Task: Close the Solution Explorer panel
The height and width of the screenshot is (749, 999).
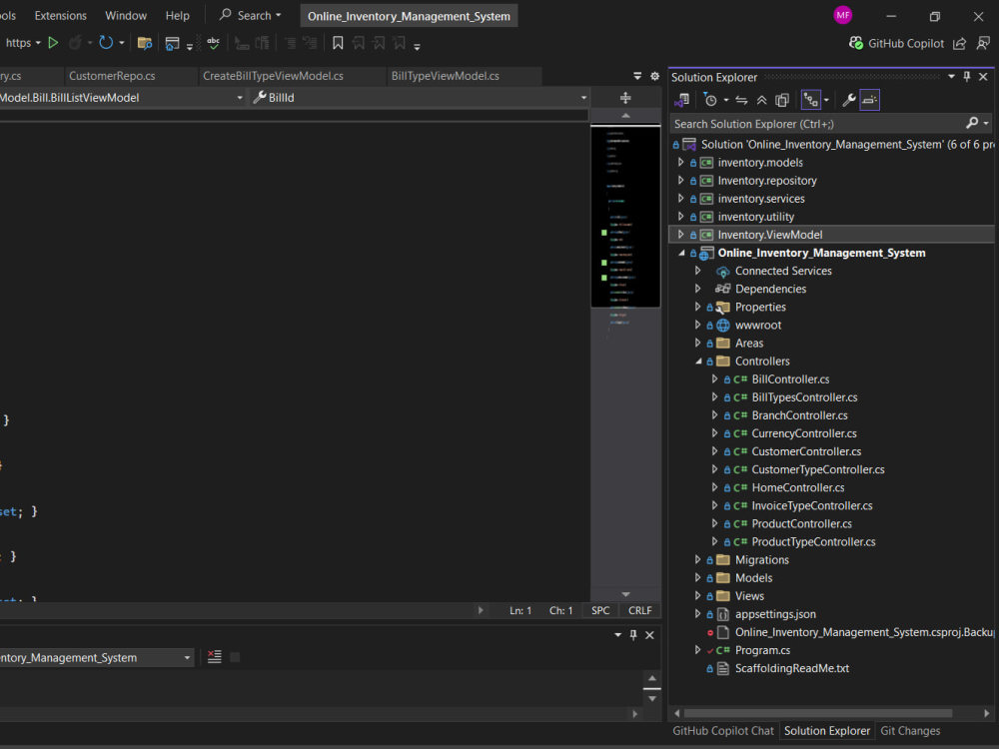Action: 983,77
